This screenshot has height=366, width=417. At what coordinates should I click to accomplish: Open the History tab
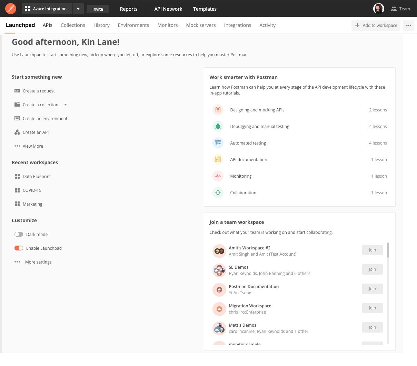pos(101,25)
